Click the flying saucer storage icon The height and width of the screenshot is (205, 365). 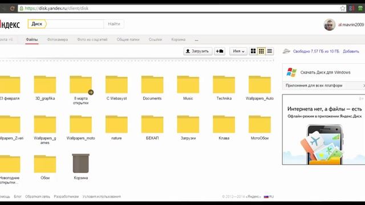(286, 51)
